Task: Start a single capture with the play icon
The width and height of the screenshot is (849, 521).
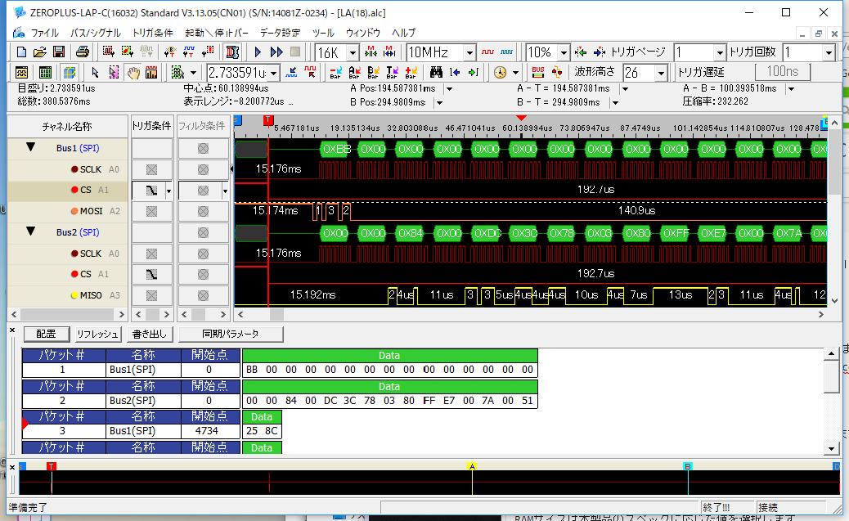Action: point(258,52)
